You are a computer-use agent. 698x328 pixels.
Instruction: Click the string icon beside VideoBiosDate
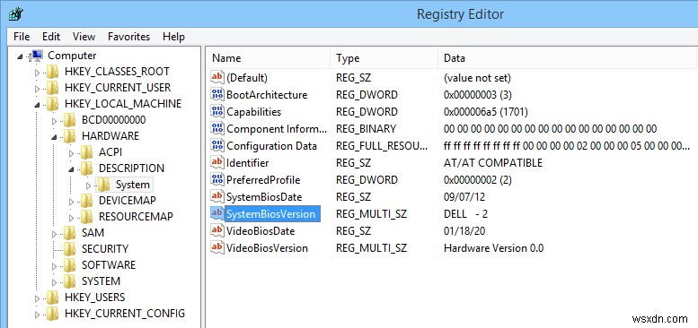point(217,231)
